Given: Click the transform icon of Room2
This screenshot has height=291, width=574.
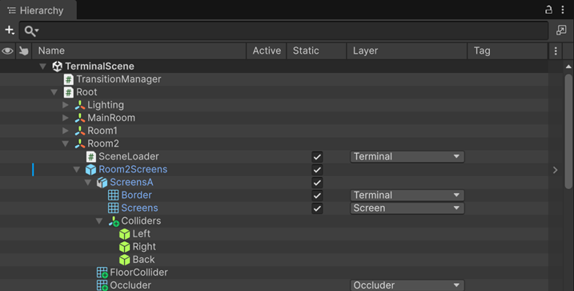Looking at the screenshot, I should coord(80,143).
